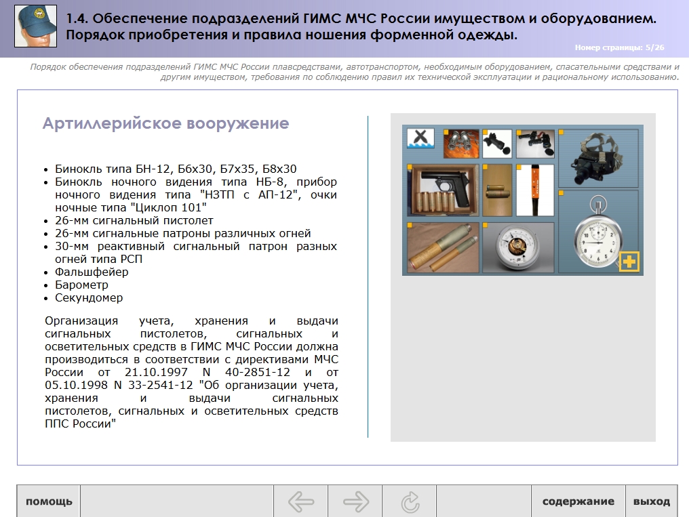Open the two brass signal cartridges thumbnail

click(x=497, y=190)
